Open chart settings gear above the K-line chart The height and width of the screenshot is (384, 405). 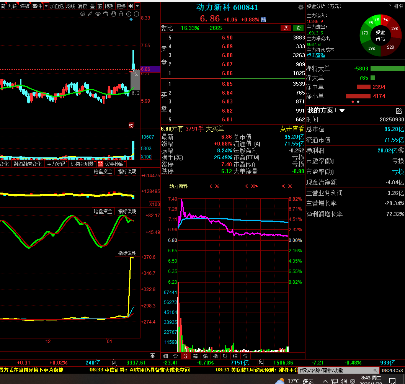(x=83, y=14)
